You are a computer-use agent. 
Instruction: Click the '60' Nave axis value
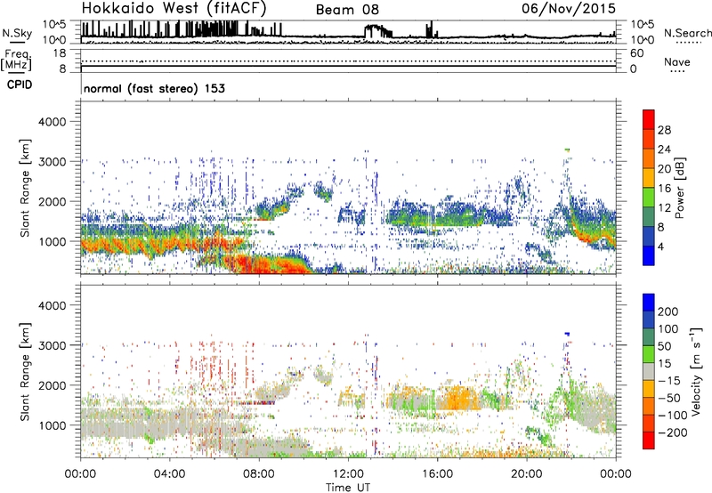[636, 53]
